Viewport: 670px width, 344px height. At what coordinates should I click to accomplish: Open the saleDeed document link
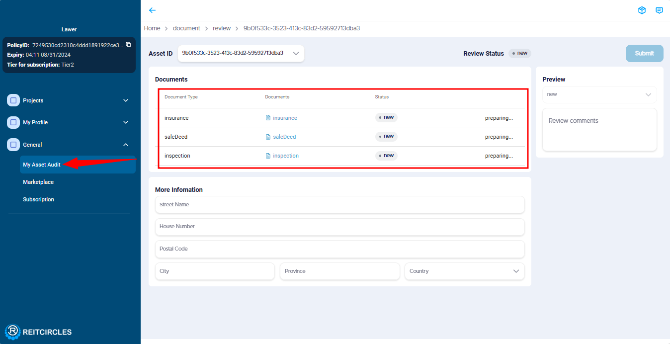coord(284,137)
